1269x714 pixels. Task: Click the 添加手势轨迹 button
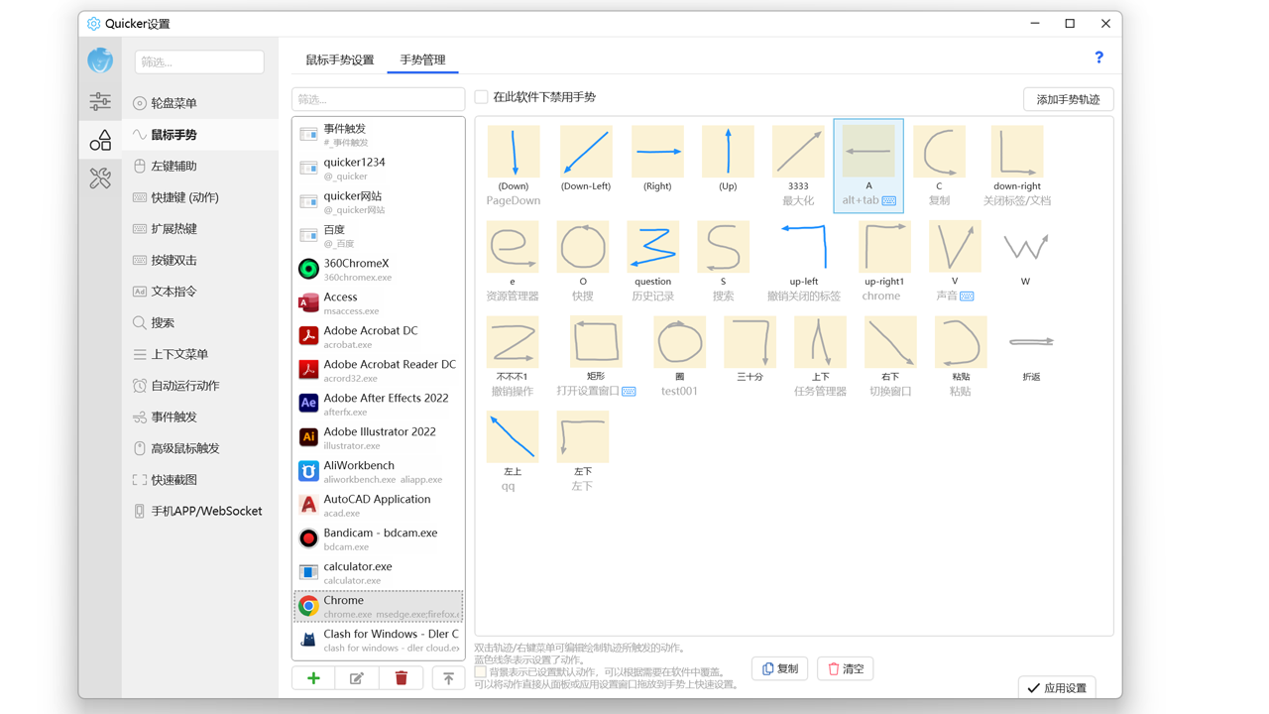click(x=1068, y=99)
